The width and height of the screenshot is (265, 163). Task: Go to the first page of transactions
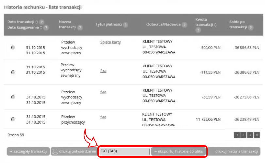(x=237, y=135)
